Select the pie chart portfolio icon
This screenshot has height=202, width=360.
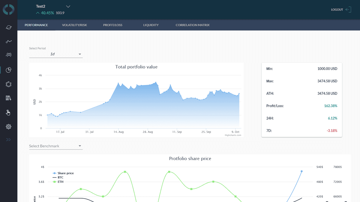click(9, 70)
